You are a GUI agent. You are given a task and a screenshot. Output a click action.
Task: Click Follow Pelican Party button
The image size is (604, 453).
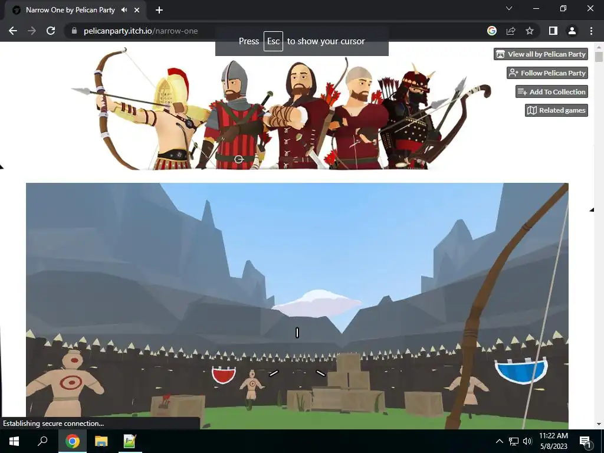click(547, 73)
